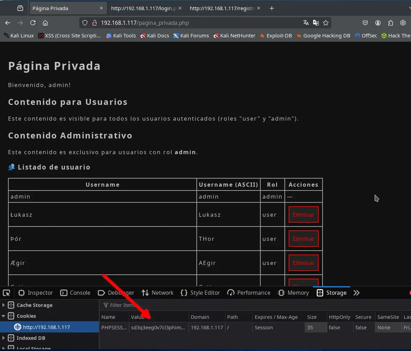
Task: Show more DevTools tools chevron
Action: (x=356, y=293)
